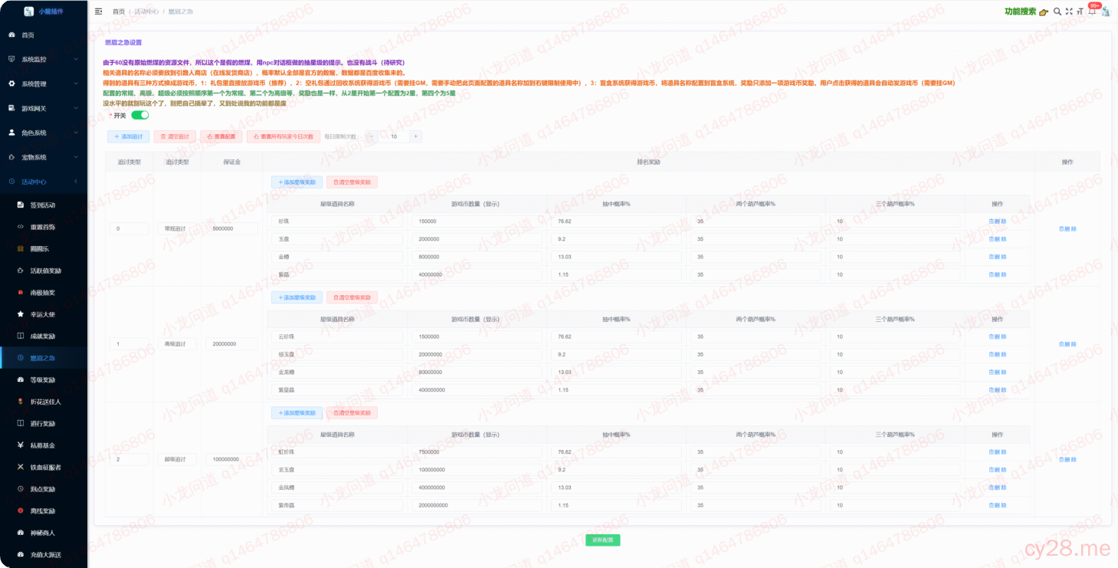Image resolution: width=1118 pixels, height=568 pixels.
Task: Toggle the 开关 switch off
Action: (x=139, y=115)
